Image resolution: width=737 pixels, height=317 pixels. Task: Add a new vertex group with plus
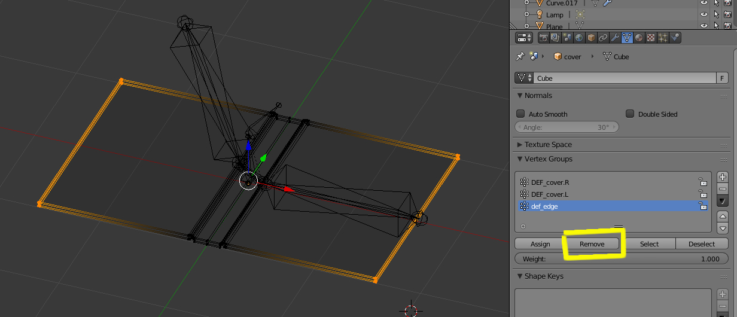(723, 178)
